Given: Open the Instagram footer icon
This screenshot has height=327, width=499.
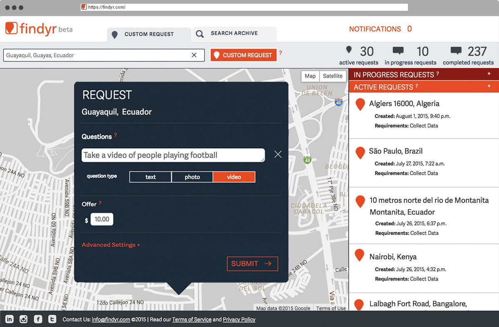Looking at the screenshot, I should pos(24,319).
